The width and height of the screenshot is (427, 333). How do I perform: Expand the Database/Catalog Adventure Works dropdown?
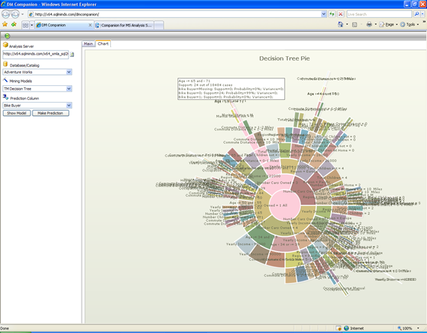69,72
